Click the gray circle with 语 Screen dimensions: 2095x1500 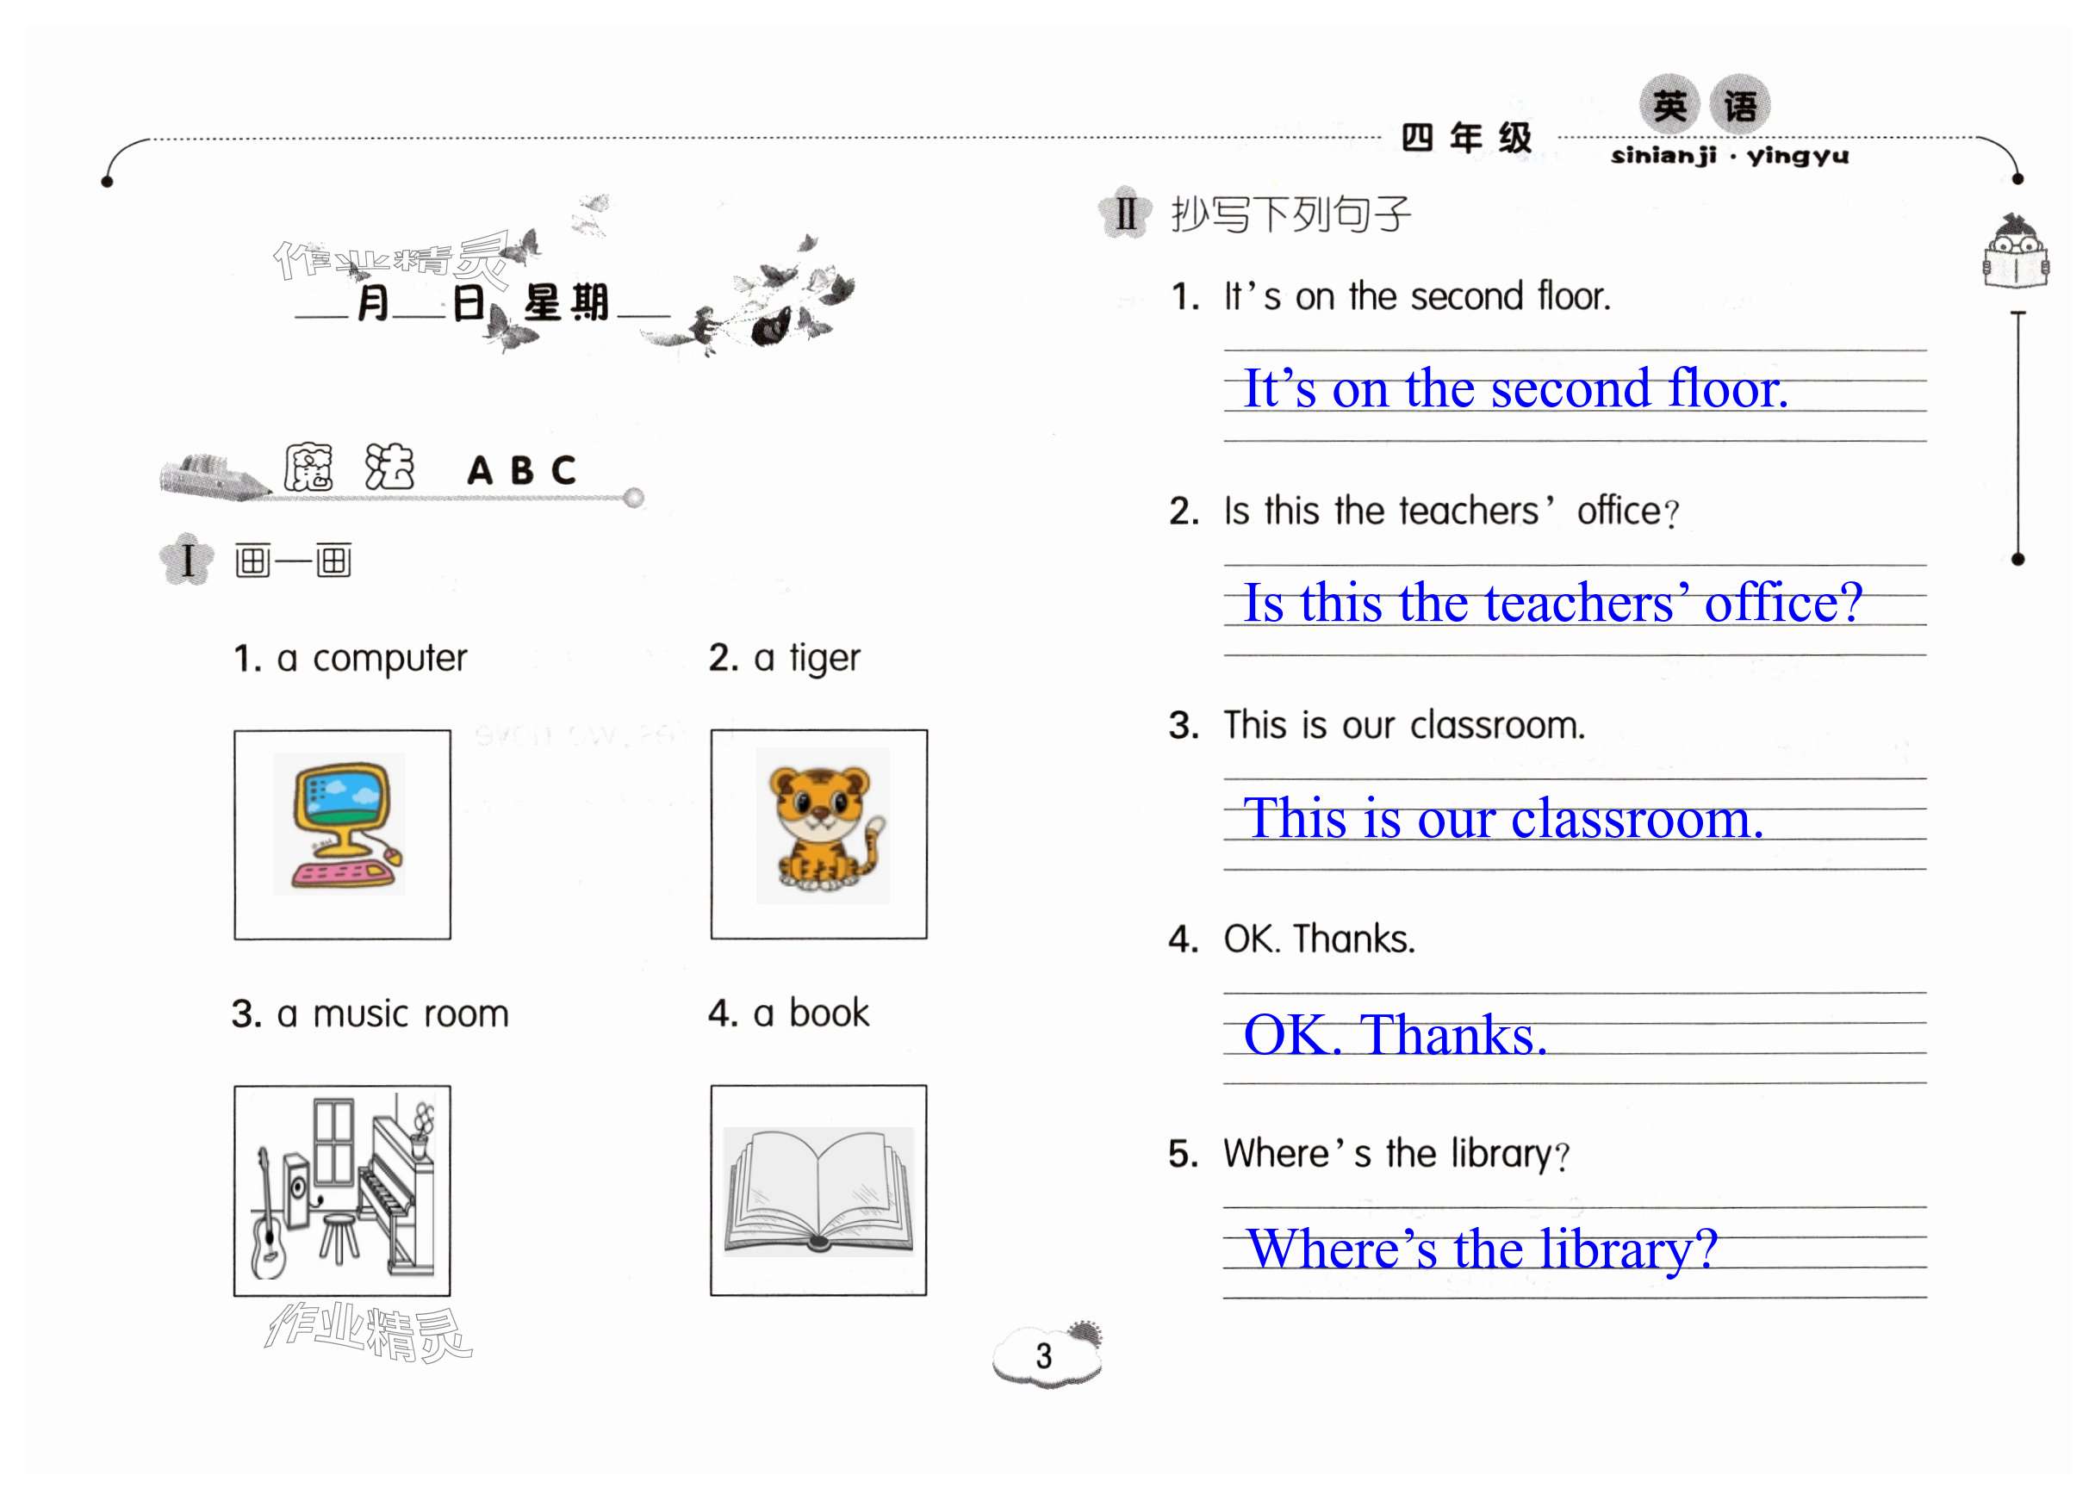(1740, 105)
